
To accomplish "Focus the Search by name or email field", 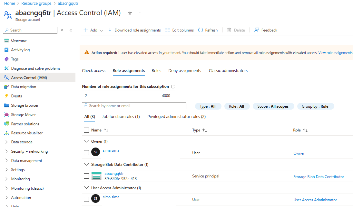I will 134,106.
